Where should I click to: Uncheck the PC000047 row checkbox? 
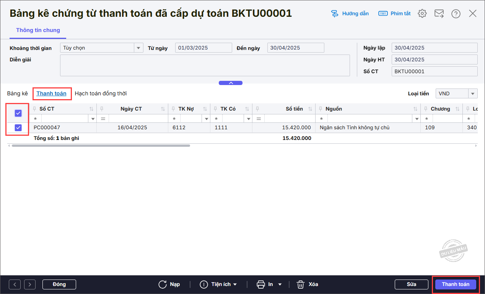18,128
